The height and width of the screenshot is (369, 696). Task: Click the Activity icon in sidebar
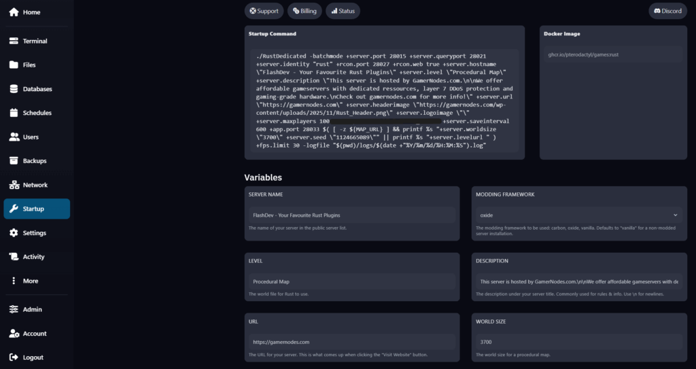click(14, 257)
